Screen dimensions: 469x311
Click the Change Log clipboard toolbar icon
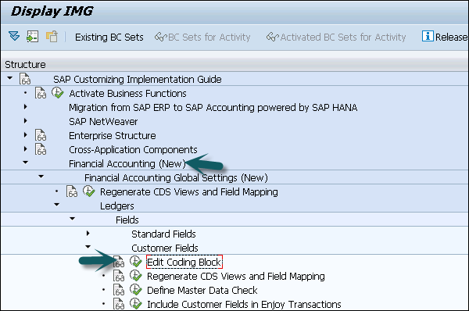pyautogui.click(x=52, y=37)
